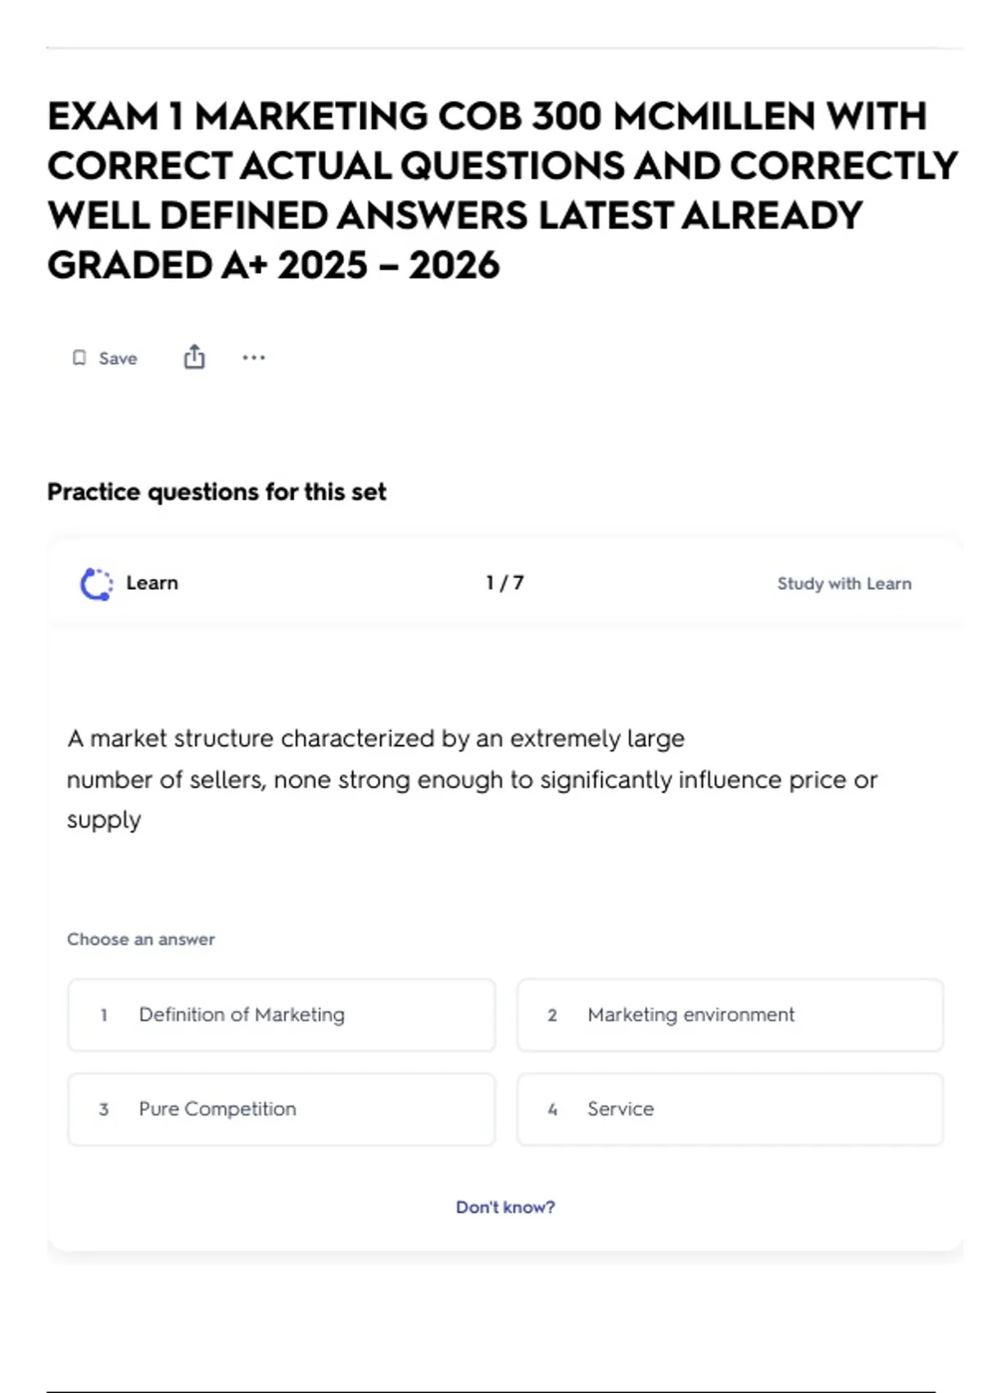Click the 'Practice questions for this set' heading
983x1393 pixels.
coord(216,492)
